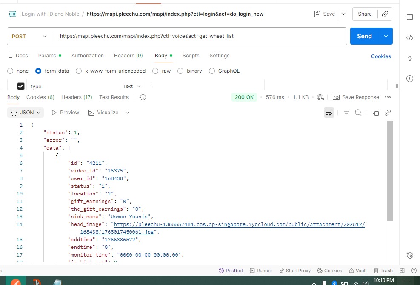Uncheck the type parameter row checkbox
Image resolution: width=420 pixels, height=285 pixels.
20,86
